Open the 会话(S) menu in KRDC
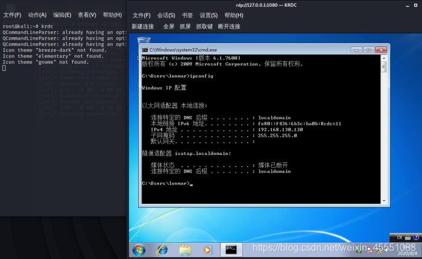Image resolution: width=422 pixels, height=259 pixels. click(166, 16)
